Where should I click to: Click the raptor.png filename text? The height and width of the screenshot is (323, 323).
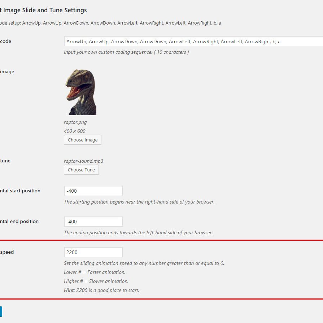(75, 122)
